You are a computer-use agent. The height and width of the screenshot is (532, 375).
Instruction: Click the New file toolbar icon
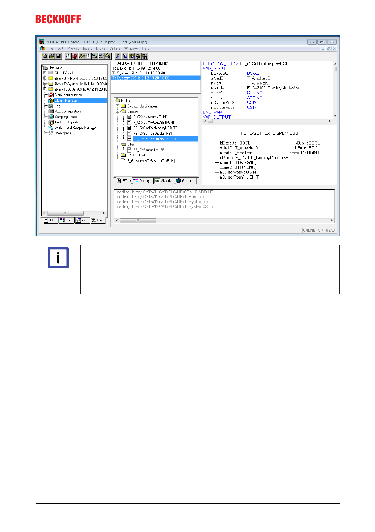click(45, 56)
